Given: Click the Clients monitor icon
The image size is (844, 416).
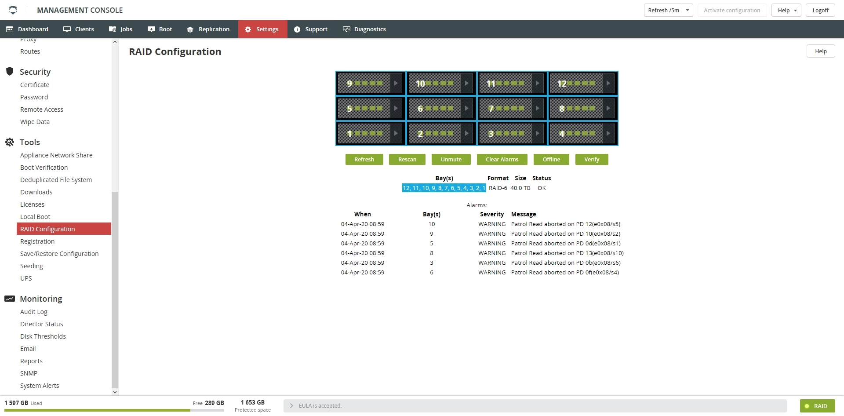Looking at the screenshot, I should [x=67, y=29].
